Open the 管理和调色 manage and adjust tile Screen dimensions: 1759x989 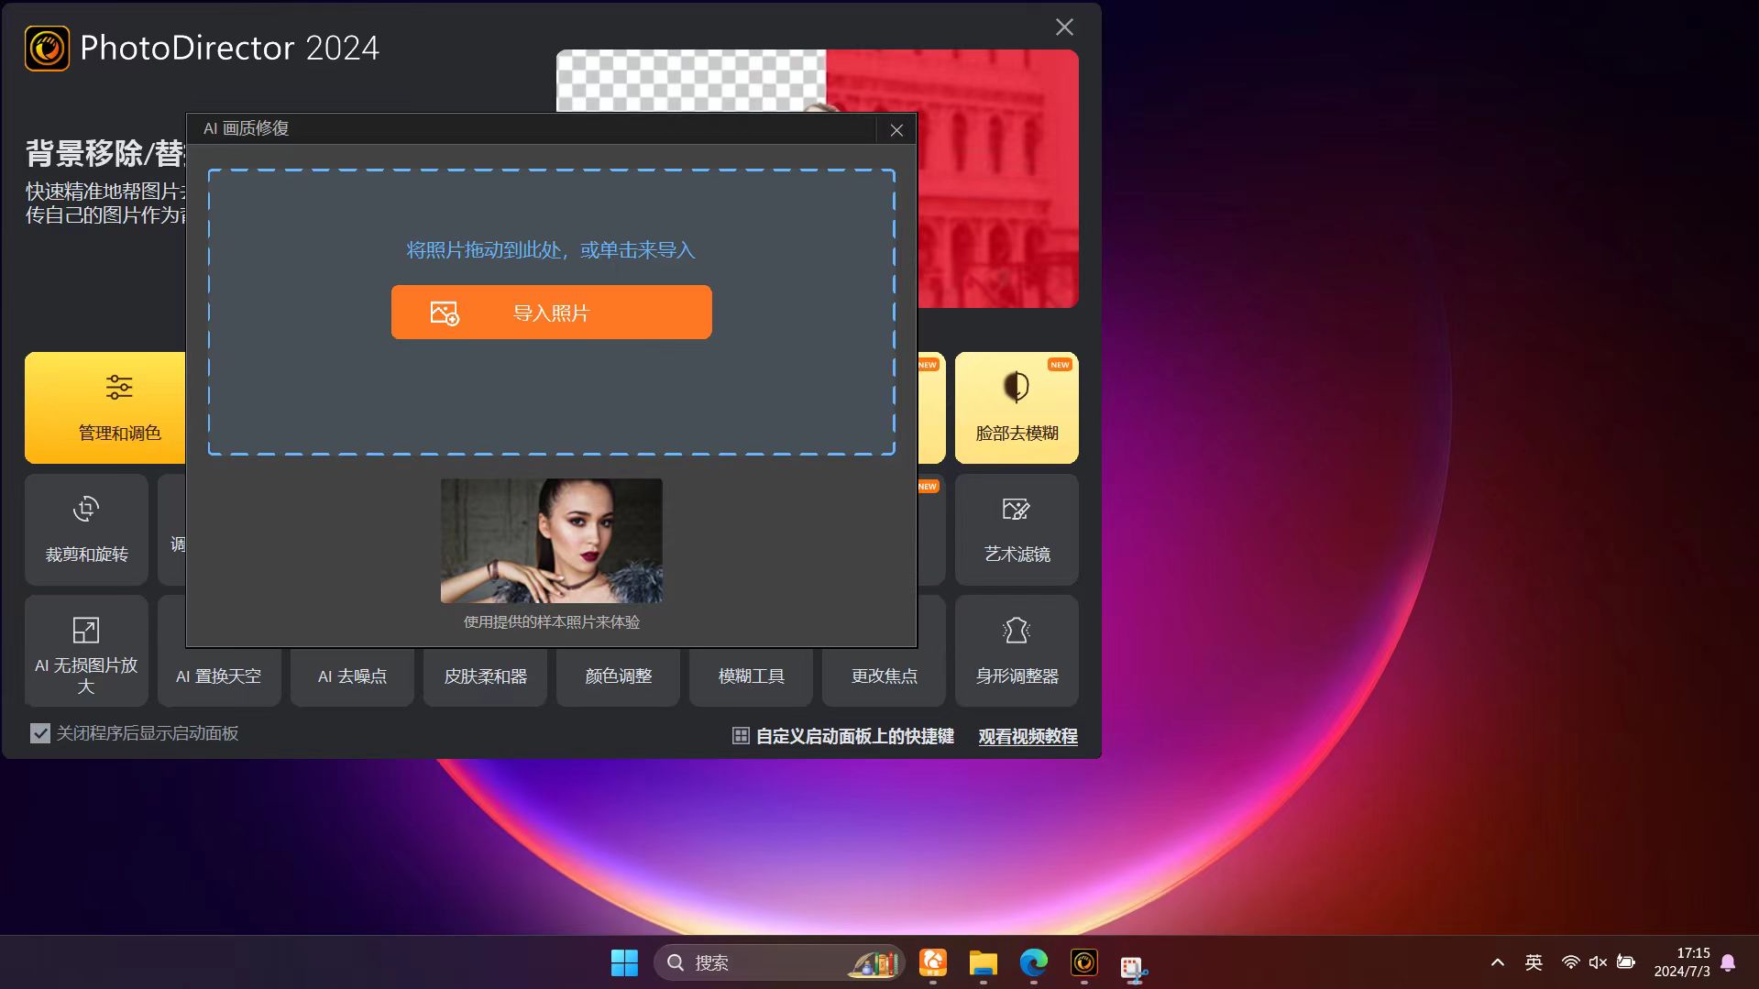pyautogui.click(x=105, y=408)
